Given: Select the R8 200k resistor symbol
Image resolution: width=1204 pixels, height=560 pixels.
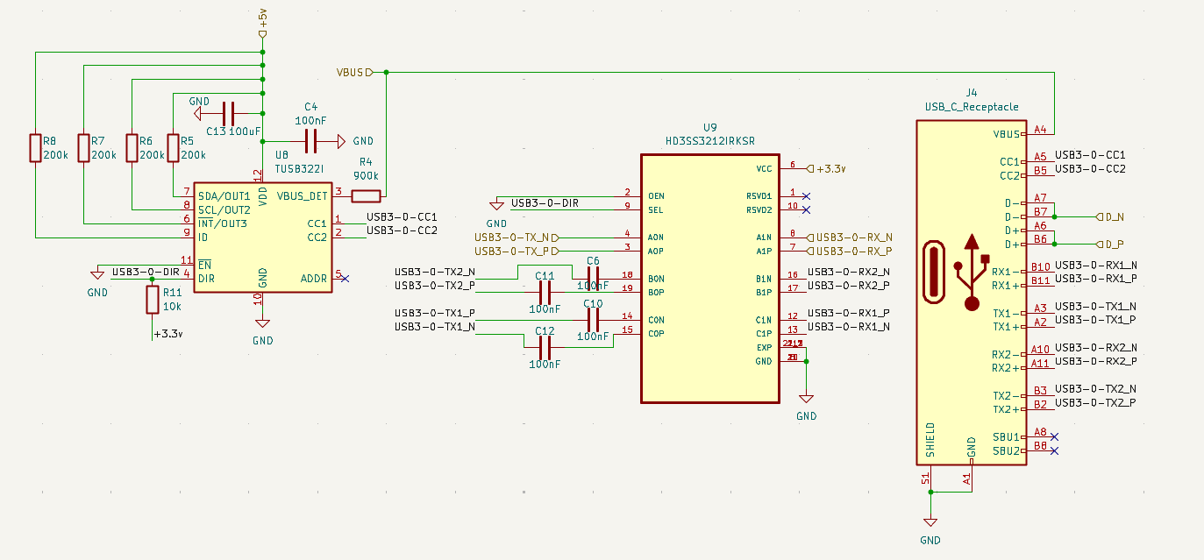Looking at the screenshot, I should (36, 148).
